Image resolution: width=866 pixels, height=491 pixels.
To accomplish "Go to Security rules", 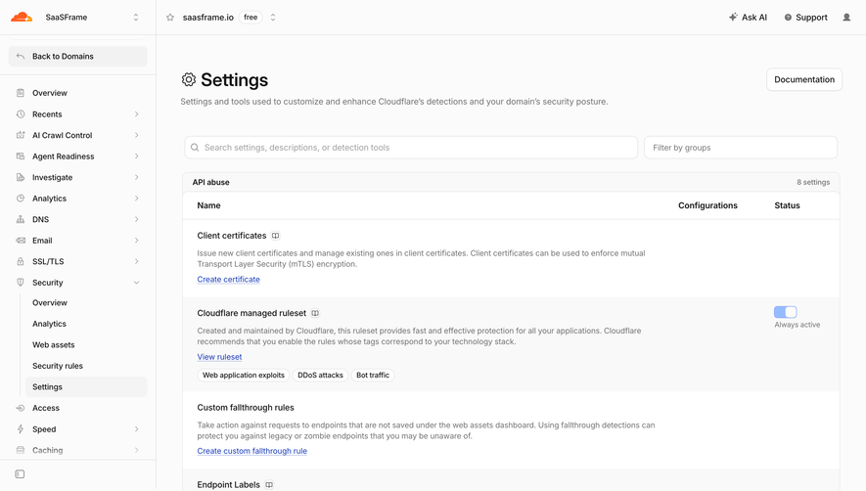I will [86, 366].
